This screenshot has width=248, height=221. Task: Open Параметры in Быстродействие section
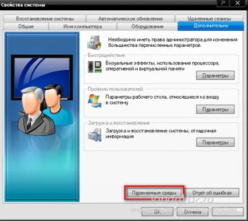pyautogui.click(x=215, y=75)
